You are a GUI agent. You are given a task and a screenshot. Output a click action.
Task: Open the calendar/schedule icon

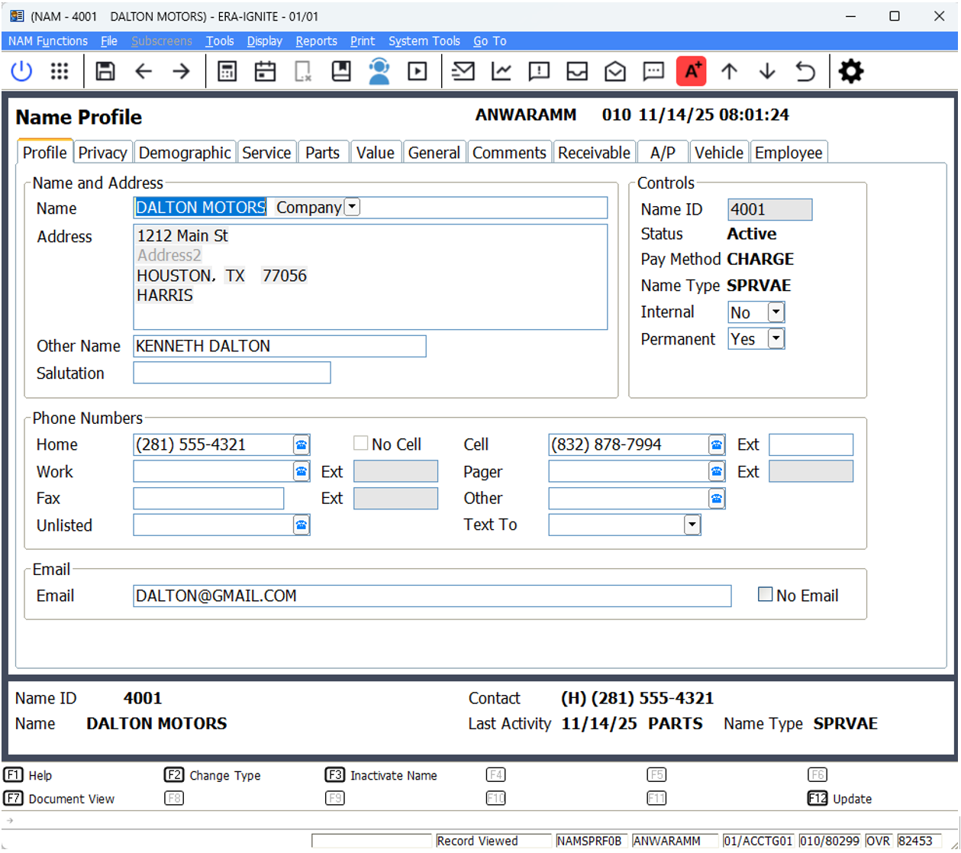(x=264, y=71)
